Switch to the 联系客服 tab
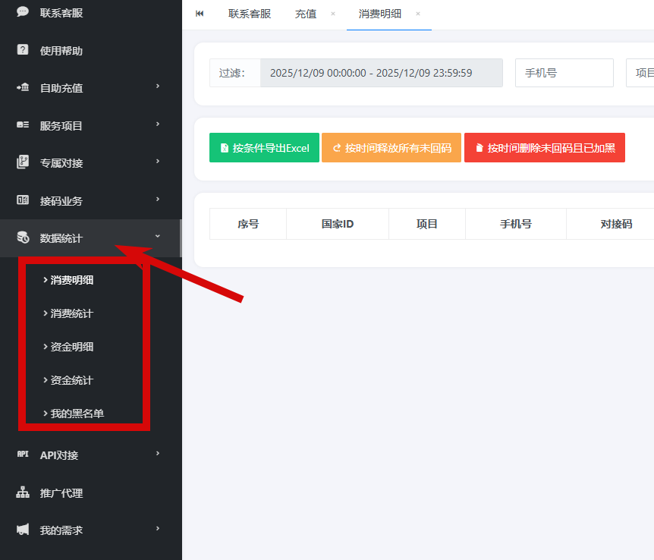 coord(250,14)
